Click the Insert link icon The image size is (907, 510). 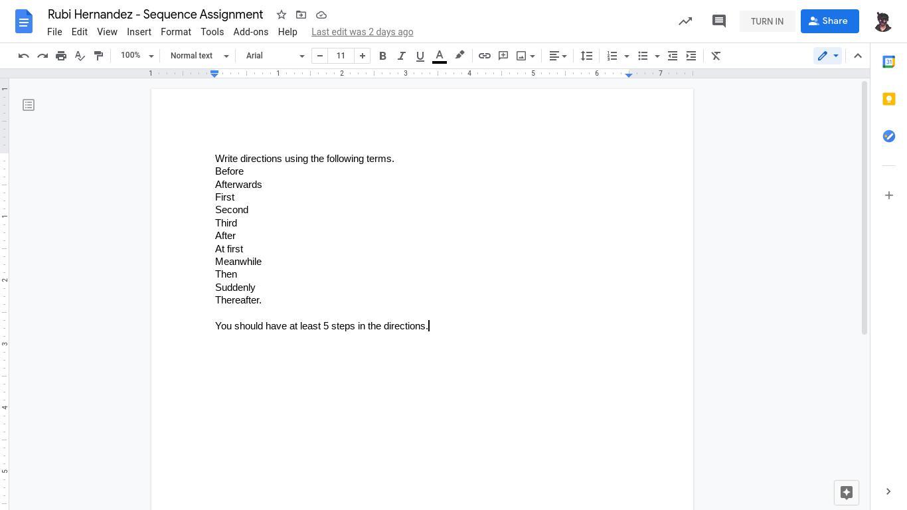[485, 56]
